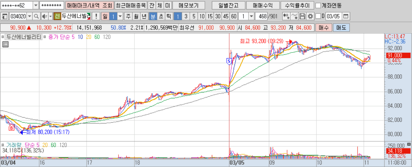This screenshot has width=412, height=167.
Task: Open 매매수익 trading profit
Action: 263,5
